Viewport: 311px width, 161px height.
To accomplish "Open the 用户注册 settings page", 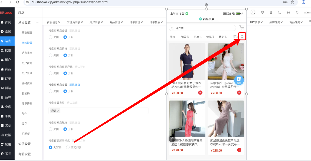I will pos(27,63).
